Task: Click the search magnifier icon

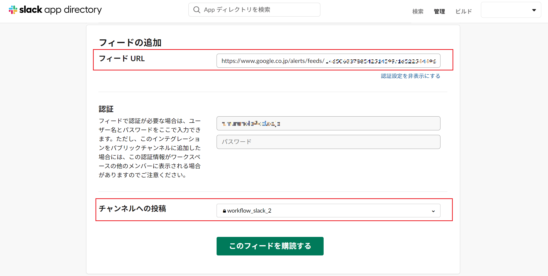Action: click(197, 10)
